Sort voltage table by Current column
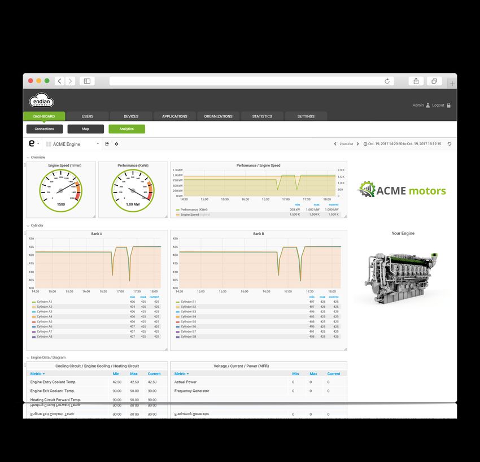The height and width of the screenshot is (462, 480). pos(334,374)
